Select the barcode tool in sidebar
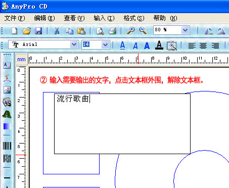This screenshot has width=229, height=188. (x=7, y=146)
